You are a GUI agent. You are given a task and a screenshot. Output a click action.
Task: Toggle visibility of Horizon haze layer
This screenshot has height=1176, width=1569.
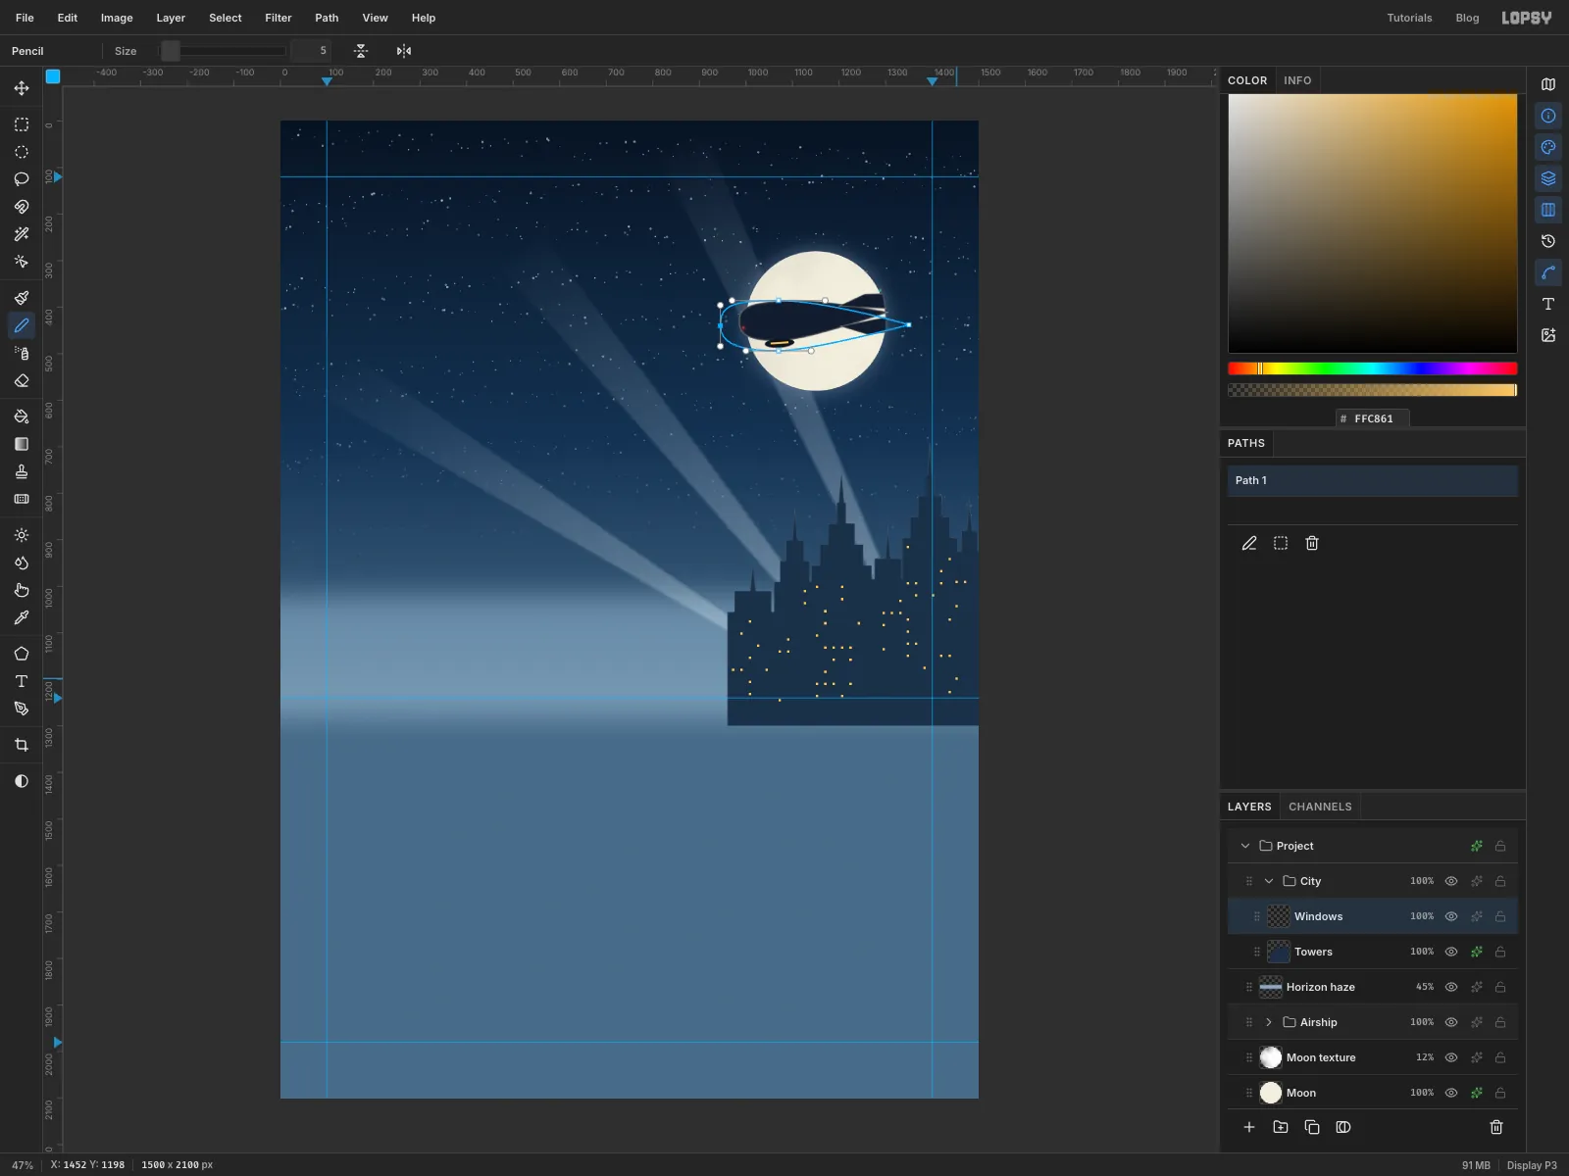pyautogui.click(x=1451, y=987)
